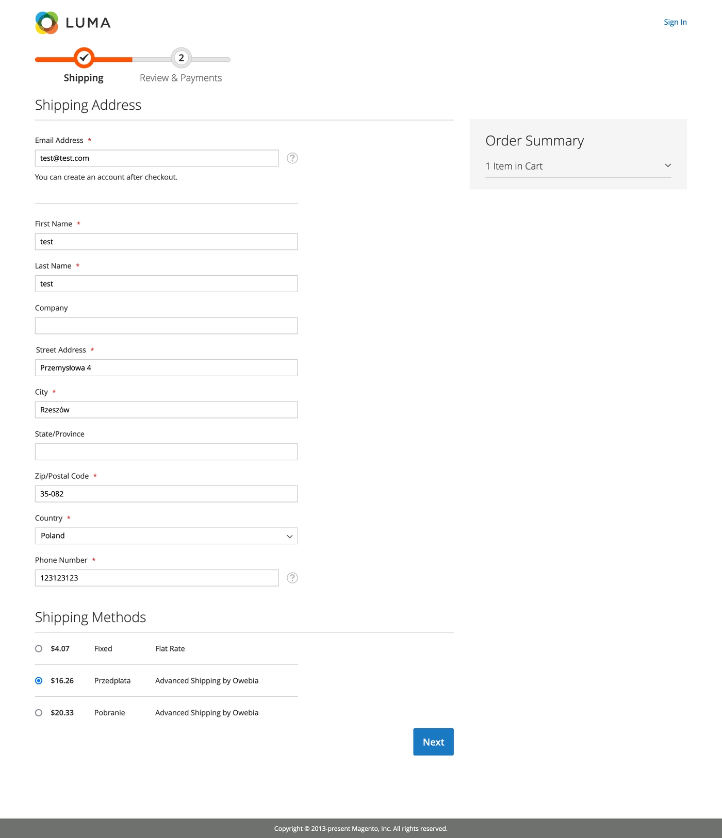Select the $16.26 Przedpłata shipping method
Viewport: 722px width, 838px height.
coord(39,681)
